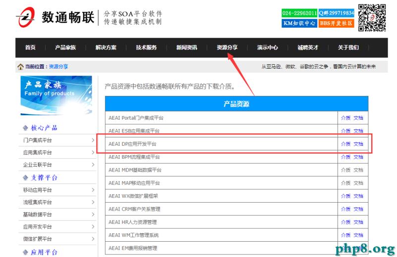397x257 pixels.
Task: Open 微信扩展框架 in the sidebar
Action: coord(38,239)
